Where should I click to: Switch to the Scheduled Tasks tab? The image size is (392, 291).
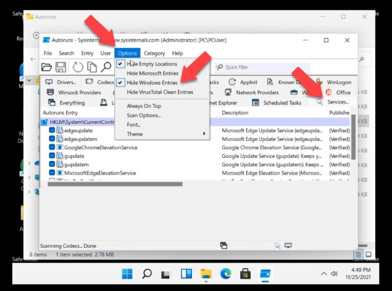pos(277,103)
